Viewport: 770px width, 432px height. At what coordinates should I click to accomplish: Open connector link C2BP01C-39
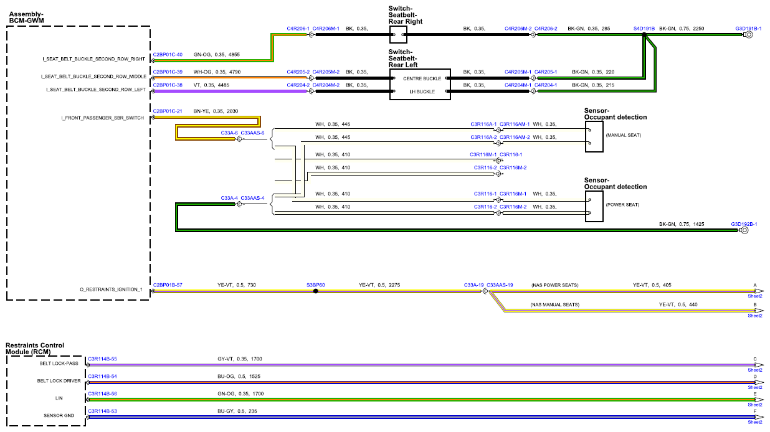pos(168,72)
